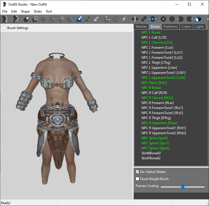Screen dimensions: 209x206
Task: Select bone NPC L ForearmTwist1 [LLt1]
Action: click(x=162, y=53)
